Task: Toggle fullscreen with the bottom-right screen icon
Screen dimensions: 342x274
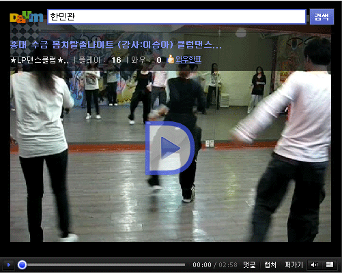Action: [x=330, y=264]
